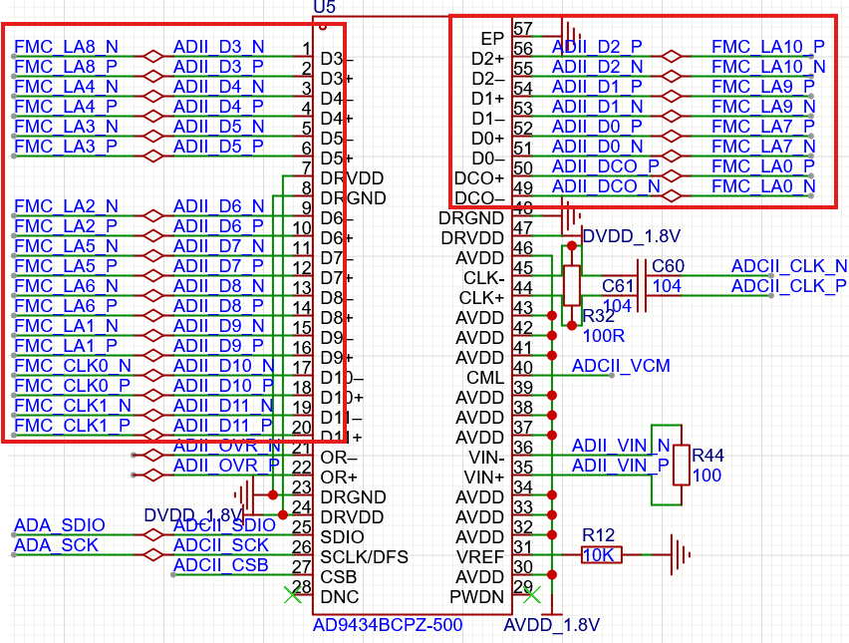
Task: Select the 10K value of R12
Action: (598, 555)
